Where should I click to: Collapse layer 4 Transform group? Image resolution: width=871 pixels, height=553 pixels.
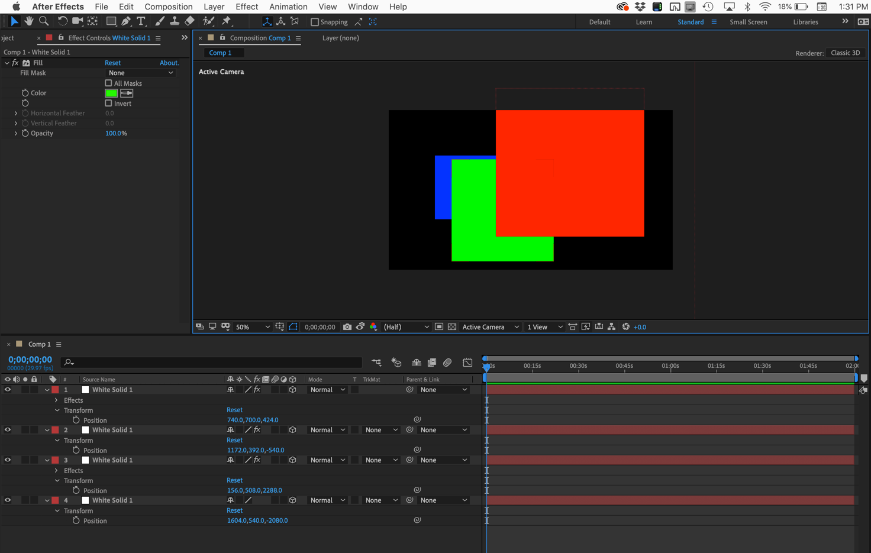[57, 510]
